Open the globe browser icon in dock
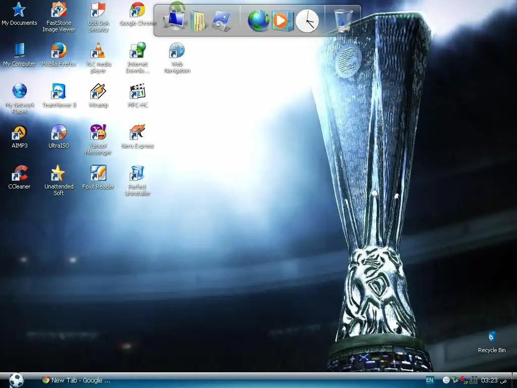Viewport: 517px width, 388px height. (x=258, y=20)
